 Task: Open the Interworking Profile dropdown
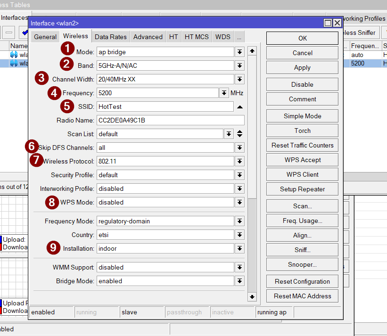pyautogui.click(x=239, y=188)
